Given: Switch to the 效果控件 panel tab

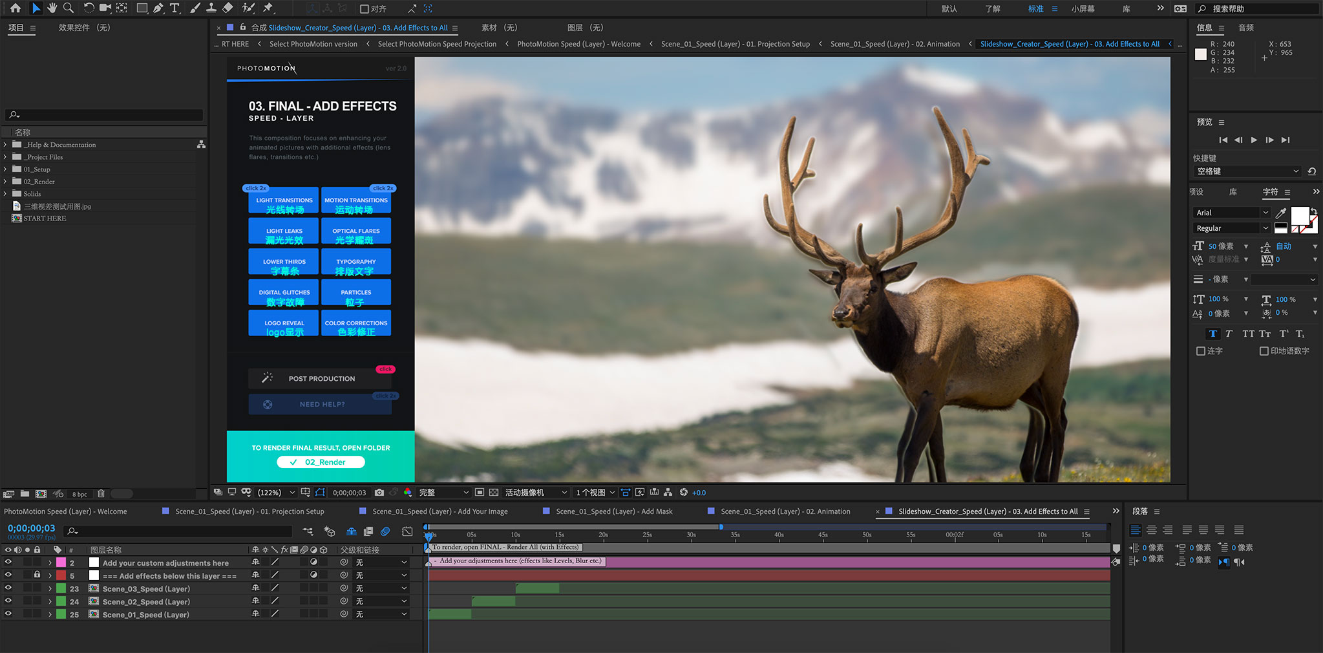Looking at the screenshot, I should (84, 28).
